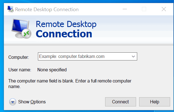Click the window title text in title bar
Screen dimensions: 174x112
pyautogui.click(x=47, y=9)
